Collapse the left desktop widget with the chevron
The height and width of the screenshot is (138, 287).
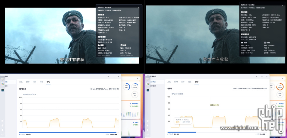[137, 78]
